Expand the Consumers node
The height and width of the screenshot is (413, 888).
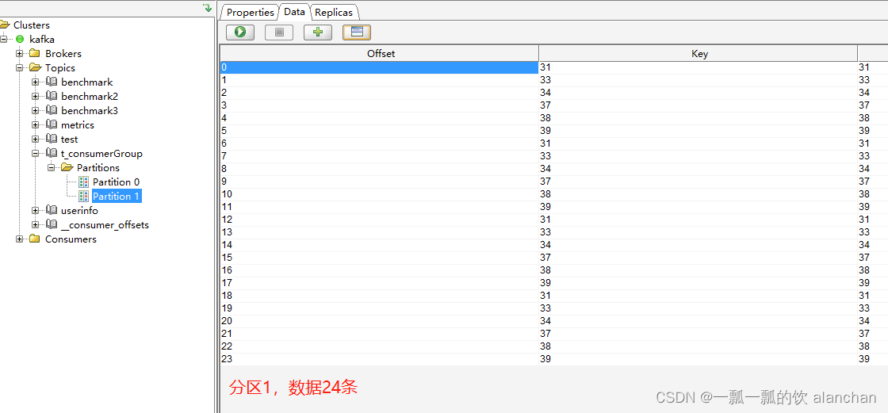[20, 239]
